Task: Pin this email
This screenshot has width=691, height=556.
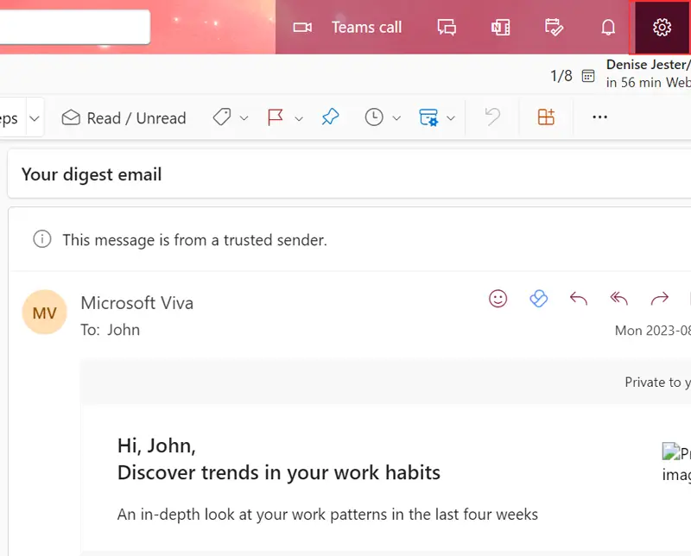Action: 331,117
